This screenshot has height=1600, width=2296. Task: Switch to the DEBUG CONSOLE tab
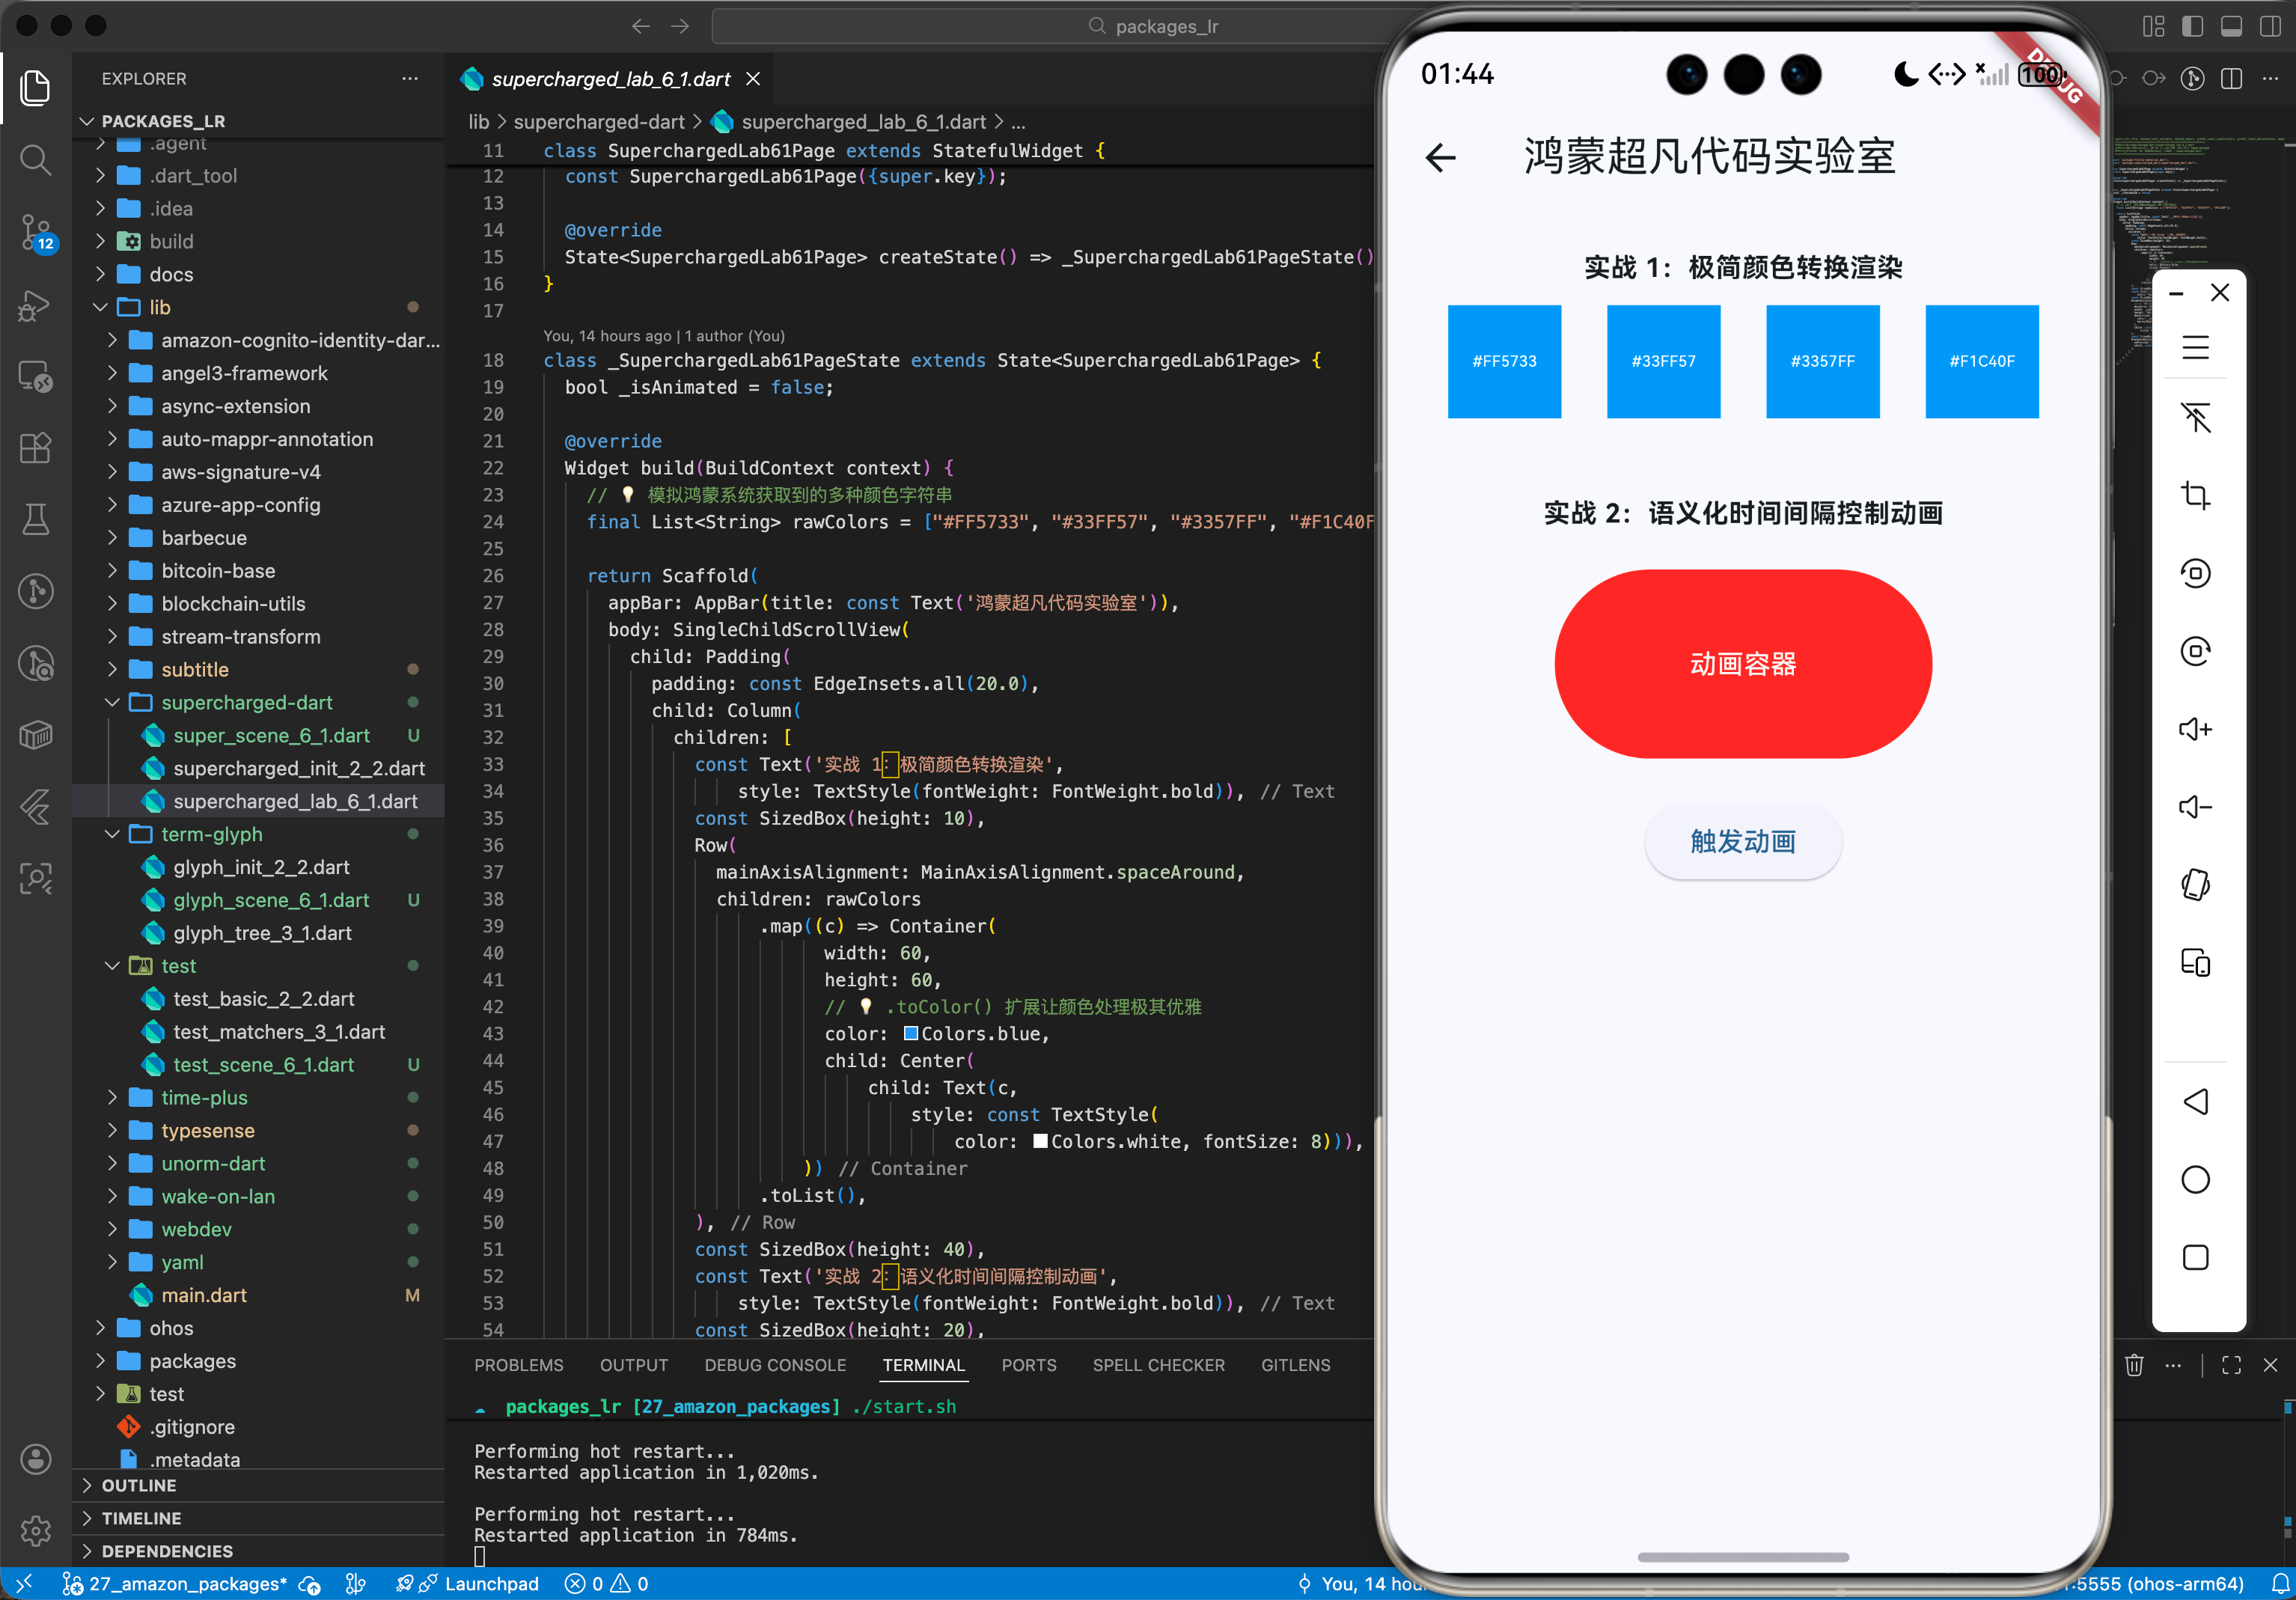pos(775,1365)
